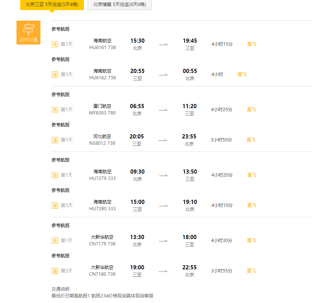Click 直飞 label on the 19:00 return flight
The height and width of the screenshot is (303, 312).
pyautogui.click(x=251, y=271)
